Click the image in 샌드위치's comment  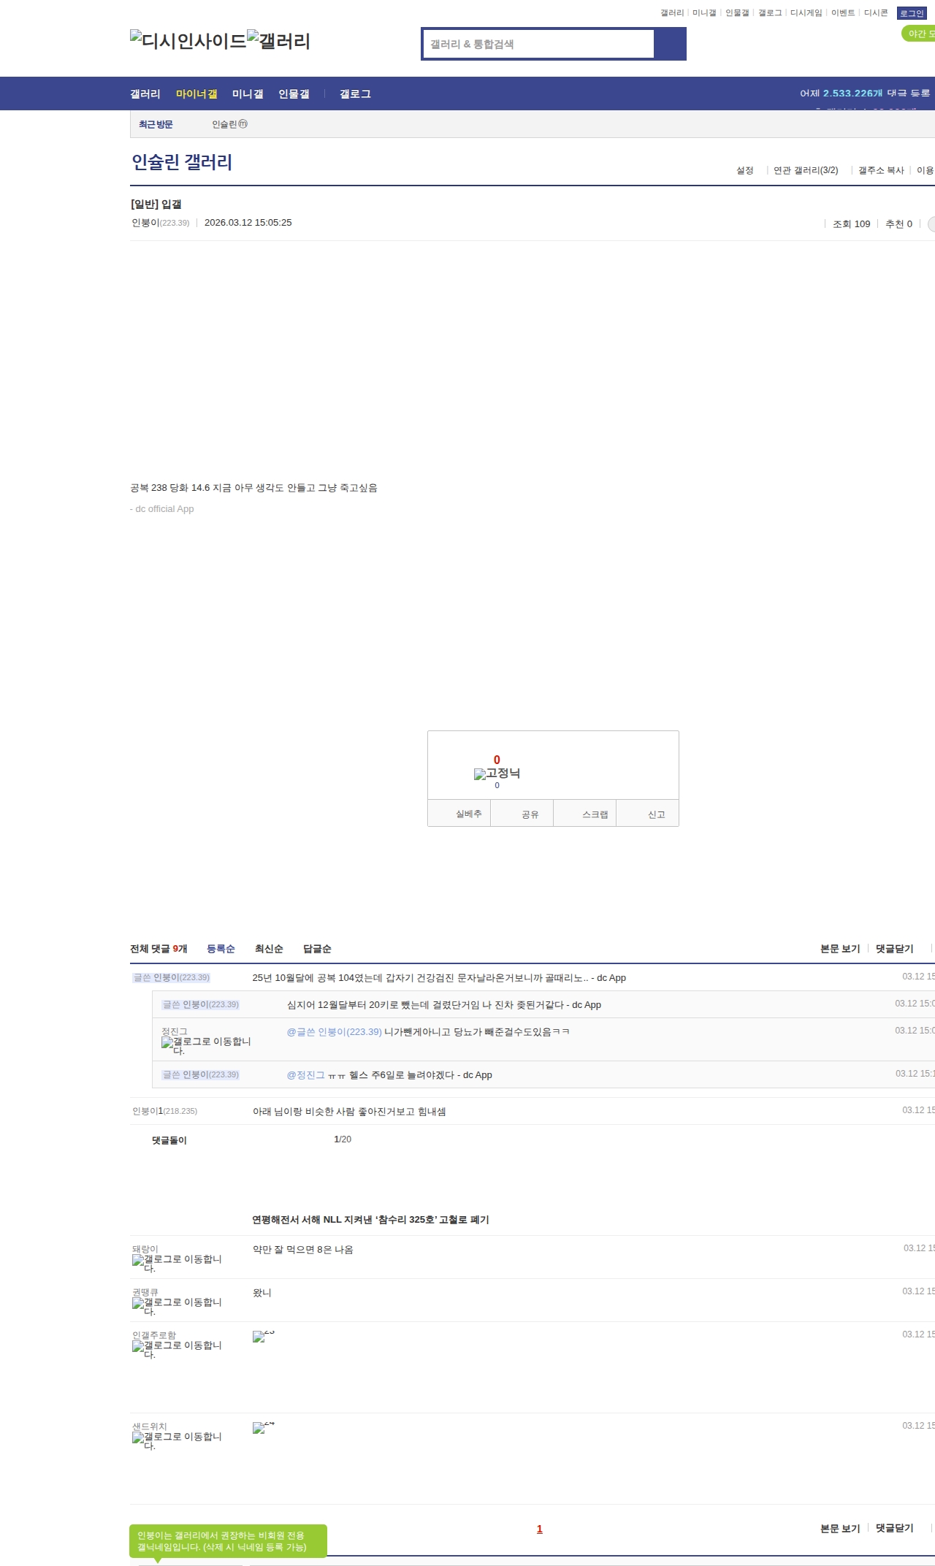tap(263, 1427)
